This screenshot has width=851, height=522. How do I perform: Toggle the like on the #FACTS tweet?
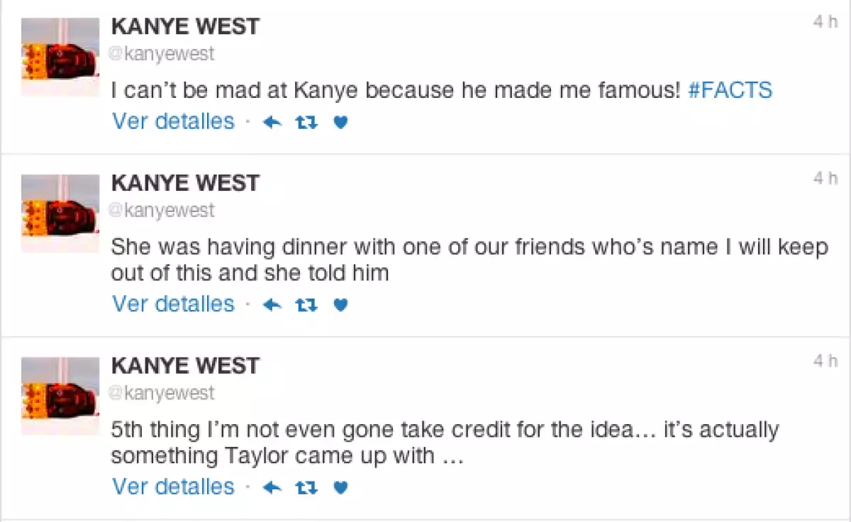[x=340, y=121]
